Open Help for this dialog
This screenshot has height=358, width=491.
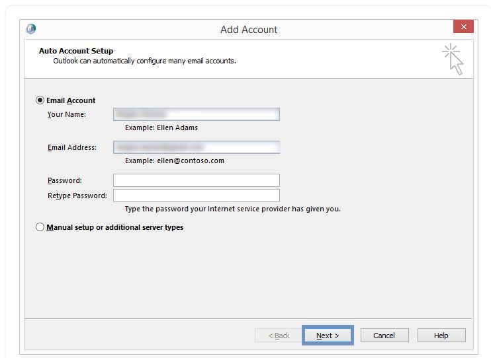click(441, 336)
